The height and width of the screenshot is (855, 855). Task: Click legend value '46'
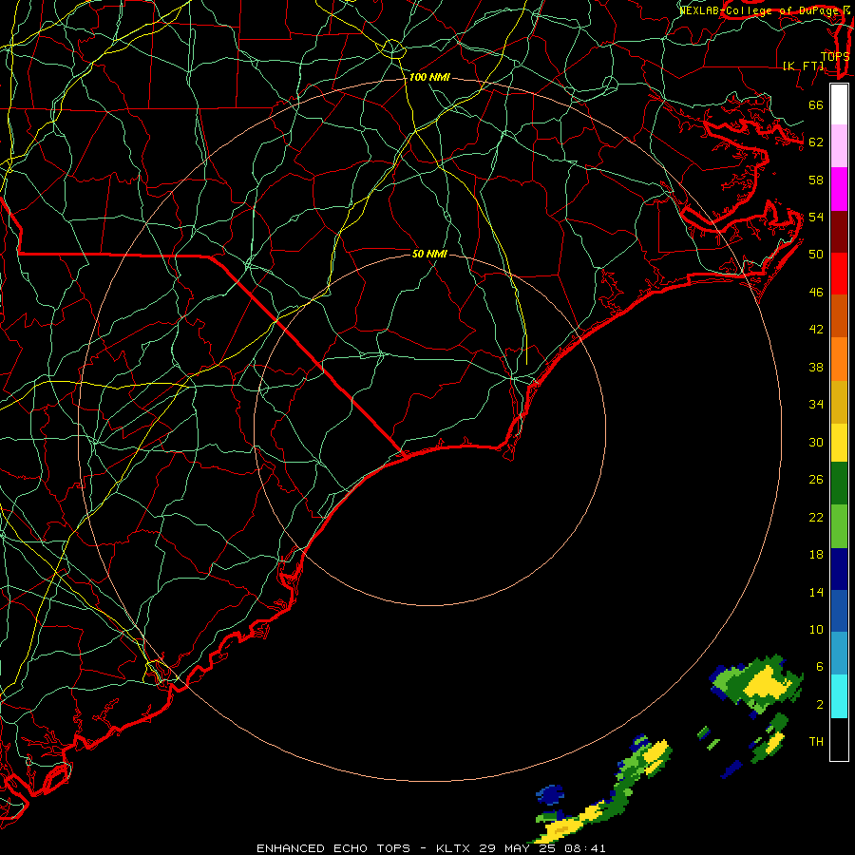(x=816, y=292)
